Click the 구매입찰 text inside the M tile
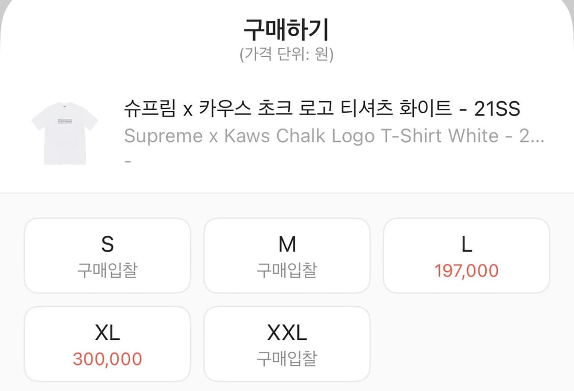574x391 pixels. [287, 270]
